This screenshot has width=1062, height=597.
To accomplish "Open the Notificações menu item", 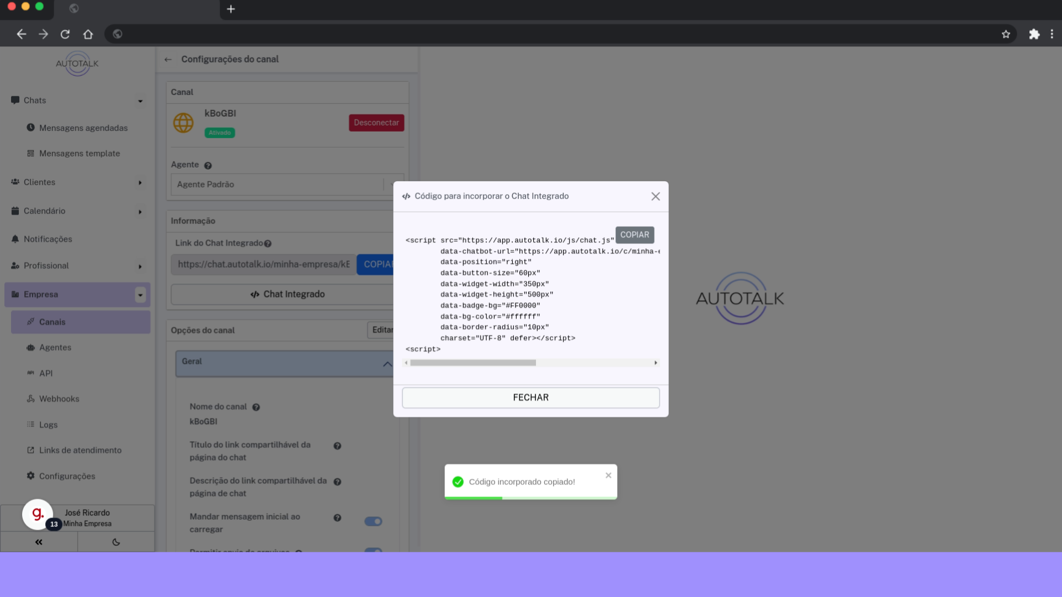I will coord(48,239).
